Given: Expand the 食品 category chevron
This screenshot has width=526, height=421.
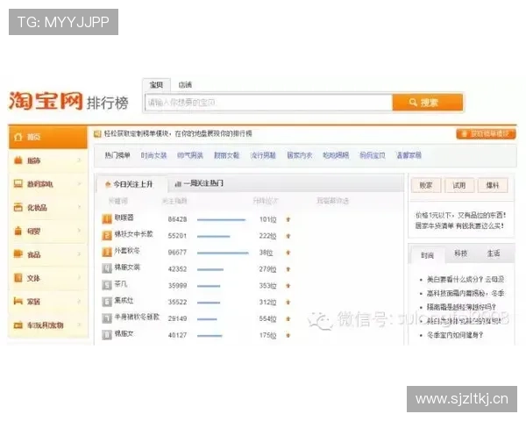Looking at the screenshot, I should pyautogui.click(x=80, y=254).
